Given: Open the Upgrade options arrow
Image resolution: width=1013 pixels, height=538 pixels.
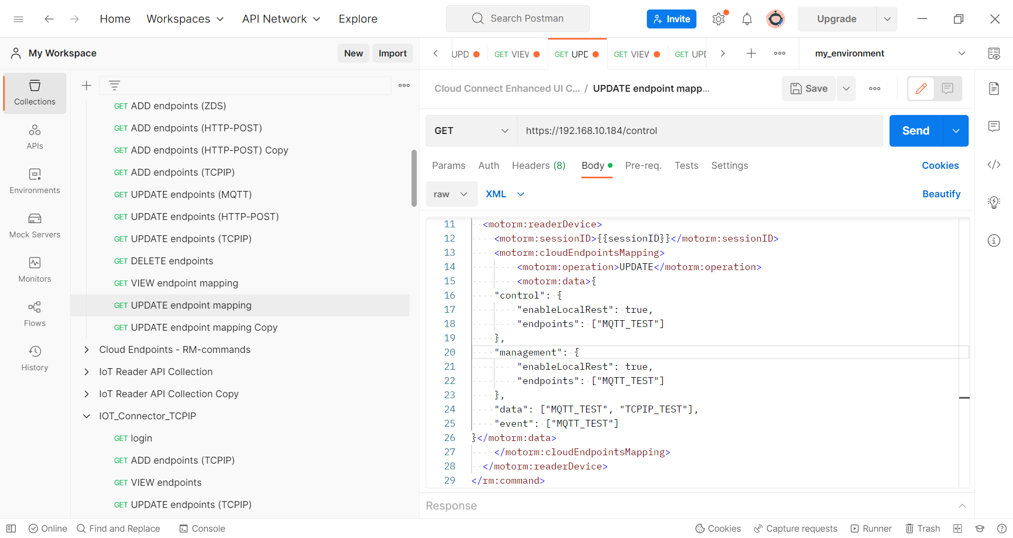Looking at the screenshot, I should click(x=887, y=19).
